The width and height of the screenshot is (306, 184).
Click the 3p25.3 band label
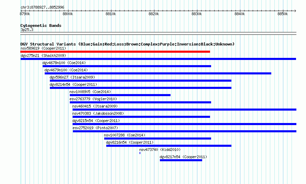(x=27, y=30)
